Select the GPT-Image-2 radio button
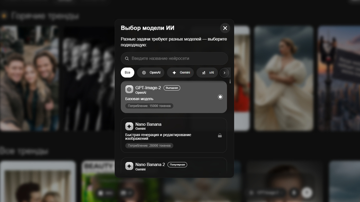 coord(220,97)
